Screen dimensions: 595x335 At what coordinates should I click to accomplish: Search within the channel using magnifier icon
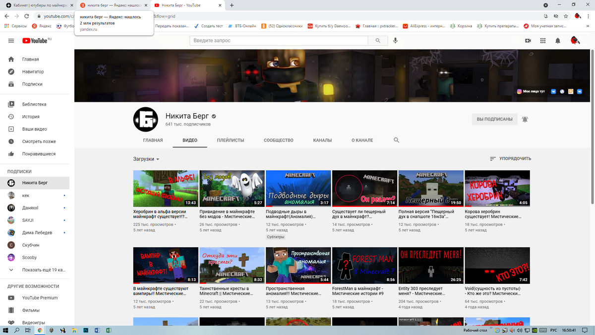396,140
